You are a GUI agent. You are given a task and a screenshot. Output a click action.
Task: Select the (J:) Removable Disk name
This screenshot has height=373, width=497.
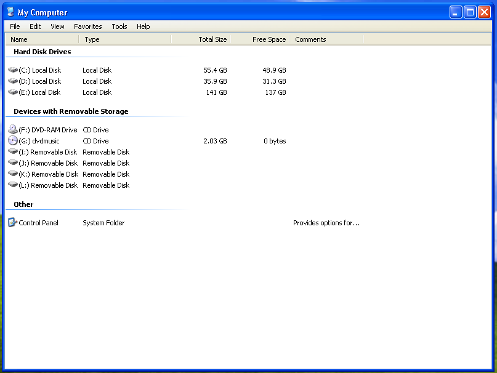48,163
